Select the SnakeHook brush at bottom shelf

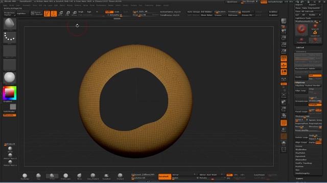pos(107,176)
